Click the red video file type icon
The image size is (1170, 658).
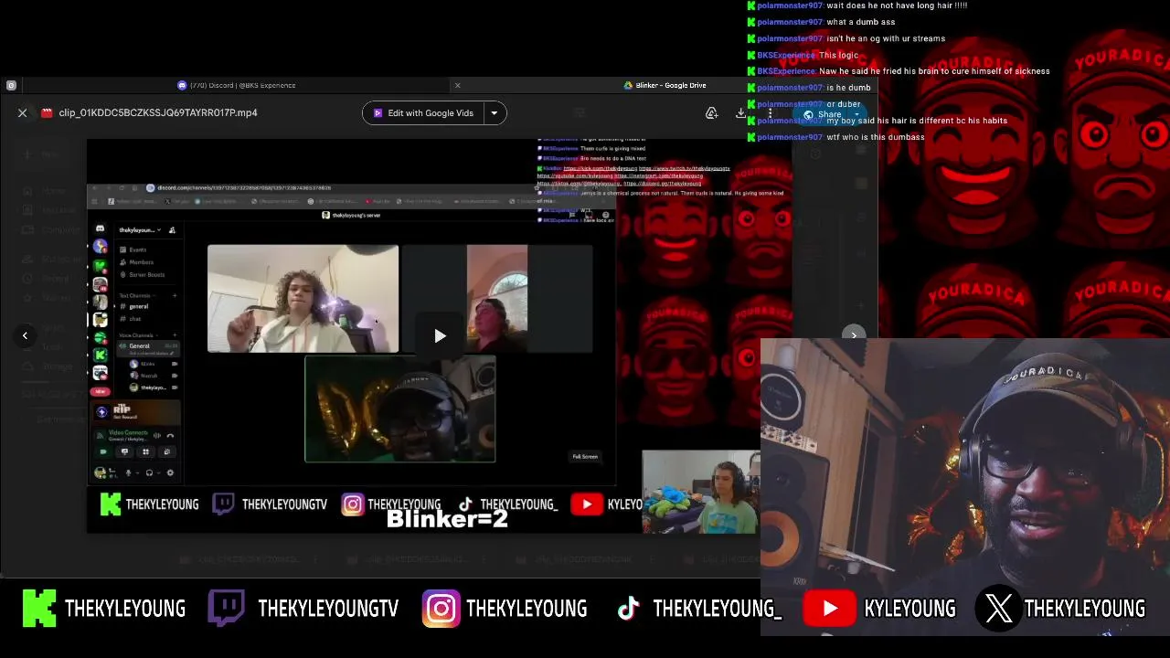coord(47,112)
